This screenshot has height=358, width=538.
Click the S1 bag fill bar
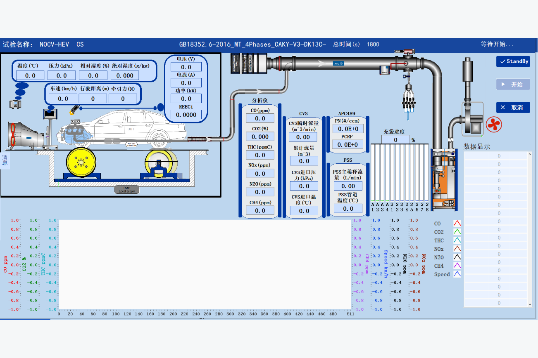[392, 172]
